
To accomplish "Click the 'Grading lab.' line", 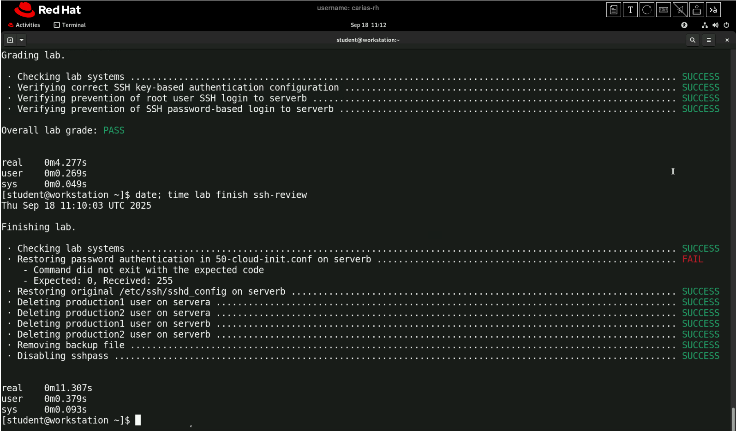I will click(x=33, y=55).
